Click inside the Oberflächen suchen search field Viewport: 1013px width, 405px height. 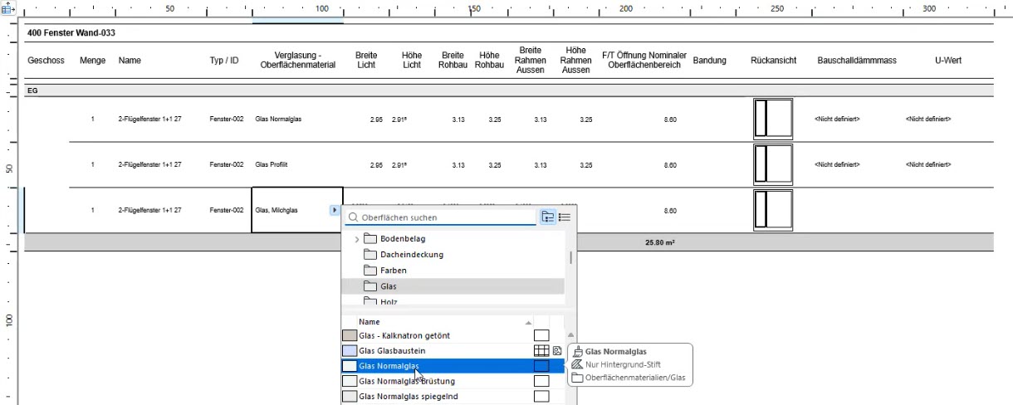pyautogui.click(x=441, y=217)
